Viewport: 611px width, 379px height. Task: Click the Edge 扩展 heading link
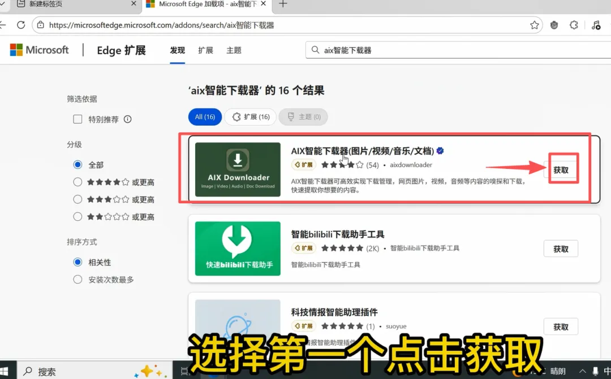[x=121, y=50]
